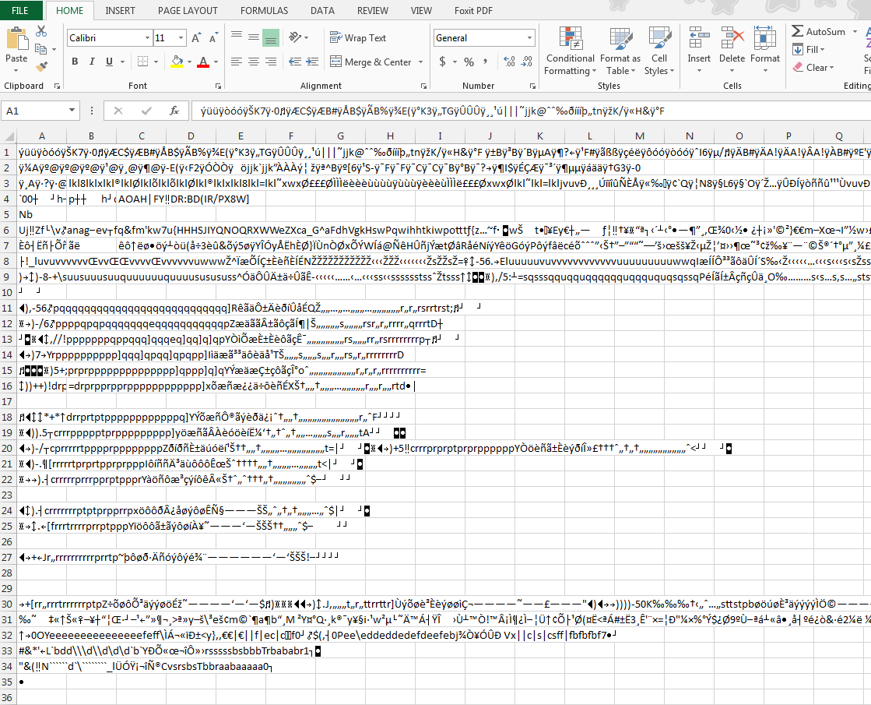Toggle Underline formatting
This screenshot has height=705, width=871.
(109, 62)
